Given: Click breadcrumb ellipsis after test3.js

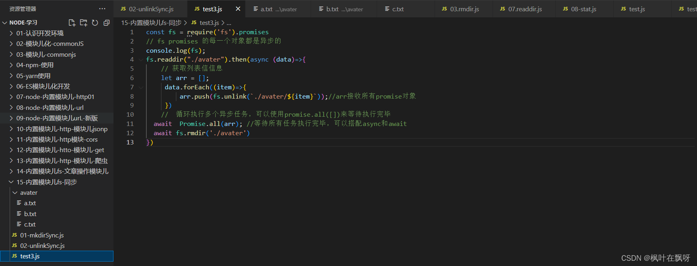Looking at the screenshot, I should point(229,23).
